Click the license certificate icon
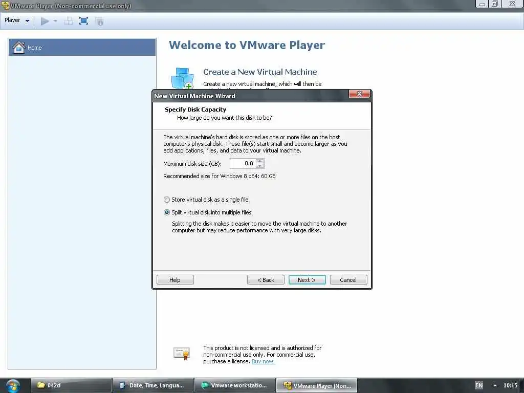The height and width of the screenshot is (393, 524). [182, 354]
